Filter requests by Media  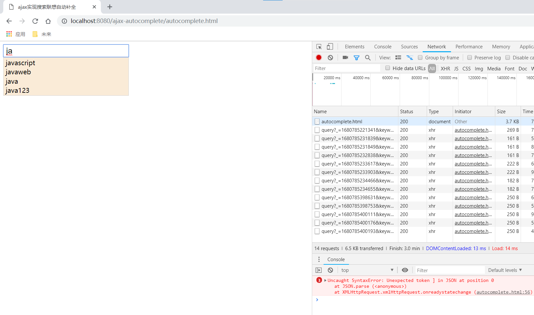[494, 68]
